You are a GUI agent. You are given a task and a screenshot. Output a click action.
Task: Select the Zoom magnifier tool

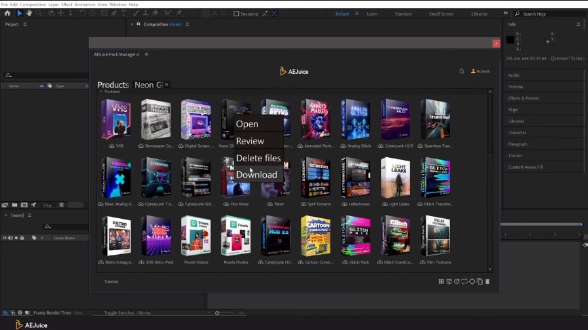[39, 13]
